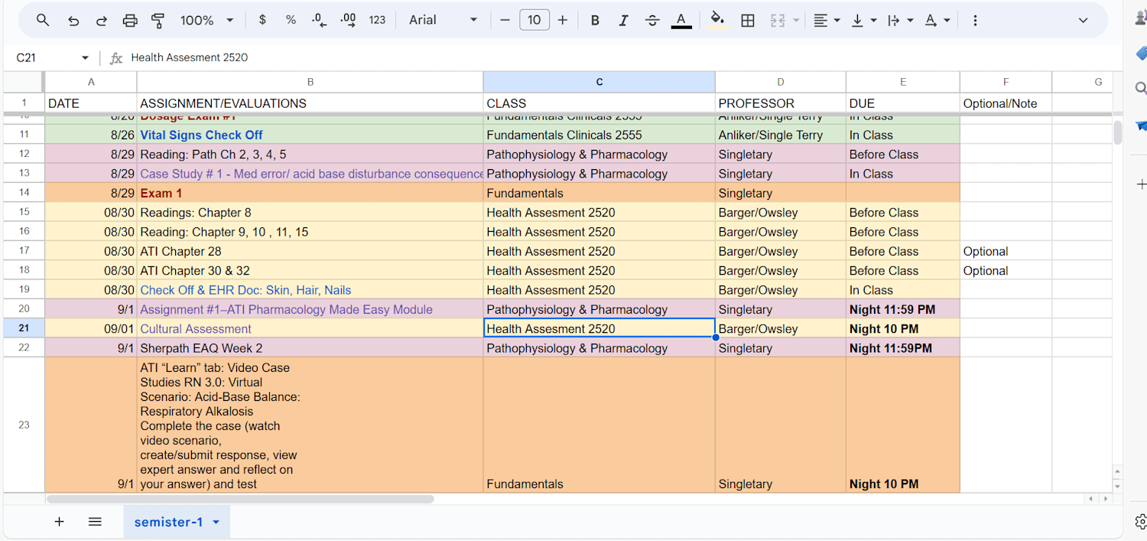Print the spreadsheet

click(x=130, y=21)
